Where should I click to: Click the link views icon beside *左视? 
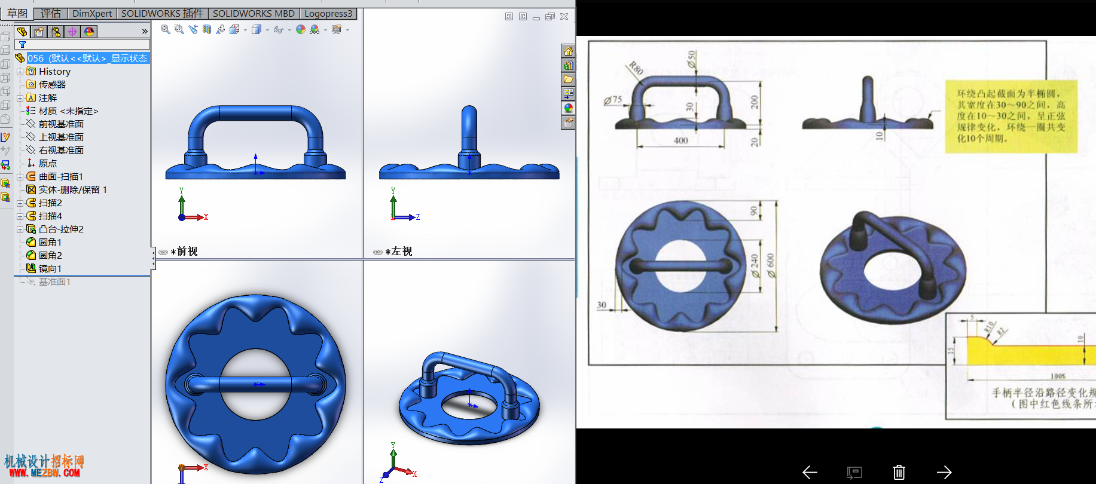click(378, 252)
